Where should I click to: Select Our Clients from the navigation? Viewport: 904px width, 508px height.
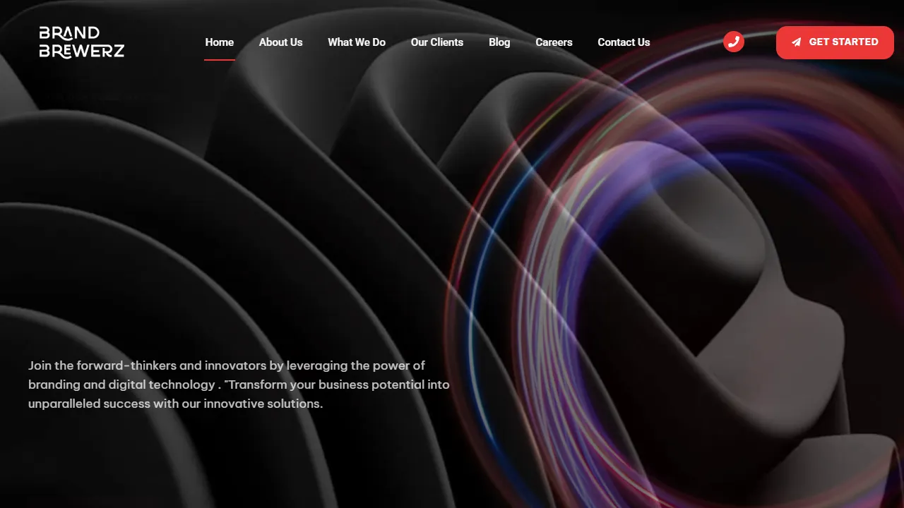tap(436, 42)
